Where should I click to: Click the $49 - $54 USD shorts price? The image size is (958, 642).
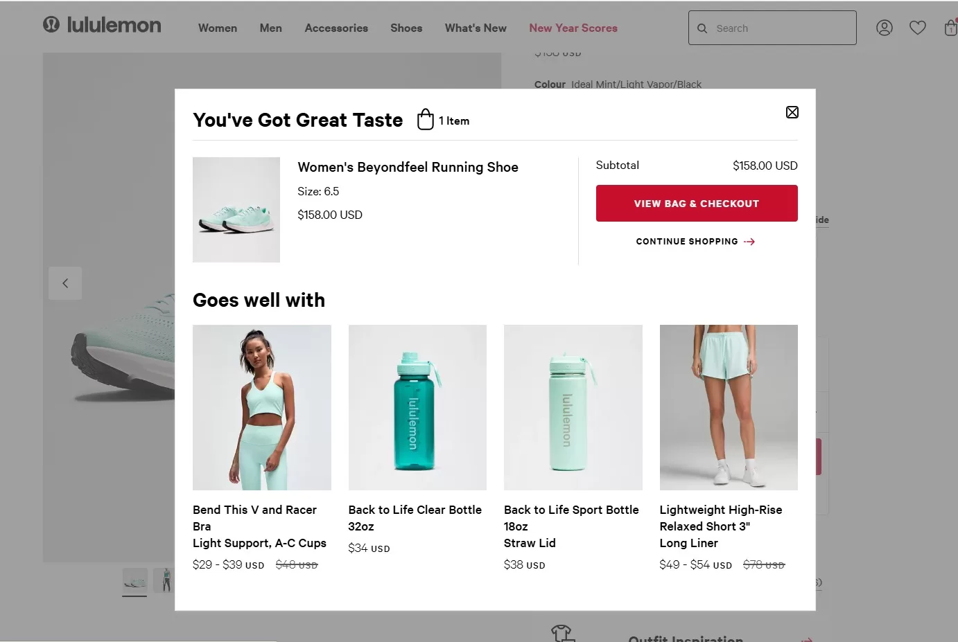pyautogui.click(x=695, y=564)
